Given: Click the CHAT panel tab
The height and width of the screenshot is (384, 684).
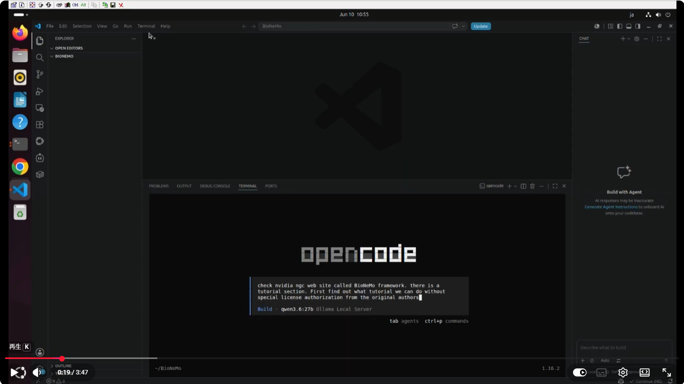Looking at the screenshot, I should pos(584,39).
